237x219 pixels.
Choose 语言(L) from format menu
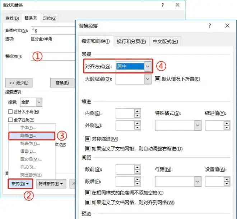[x=32, y=151]
